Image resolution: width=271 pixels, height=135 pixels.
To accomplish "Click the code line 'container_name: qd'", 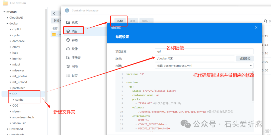I will [146, 95].
